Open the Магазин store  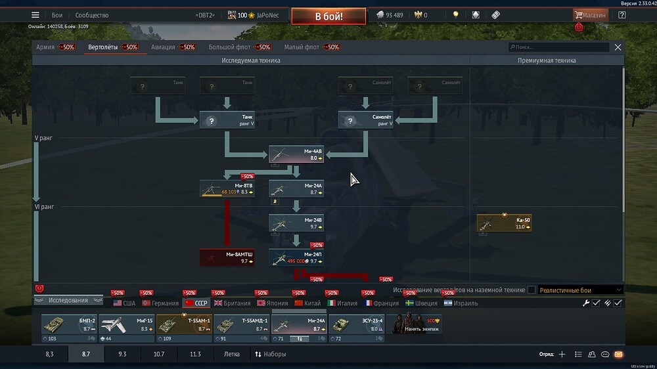[590, 15]
